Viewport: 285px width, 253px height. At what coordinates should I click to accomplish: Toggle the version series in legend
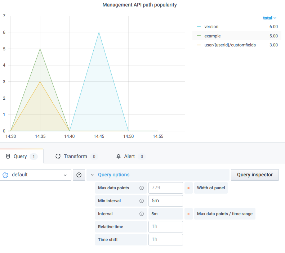pos(211,27)
